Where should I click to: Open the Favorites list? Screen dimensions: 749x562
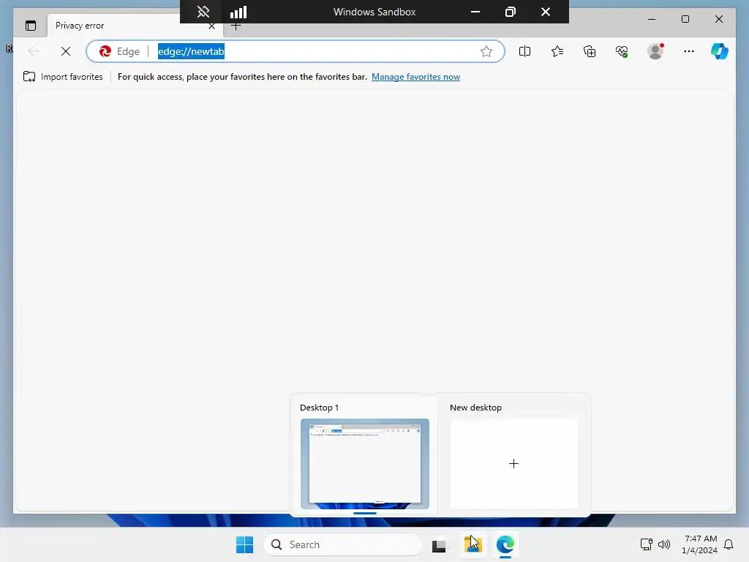[557, 51]
